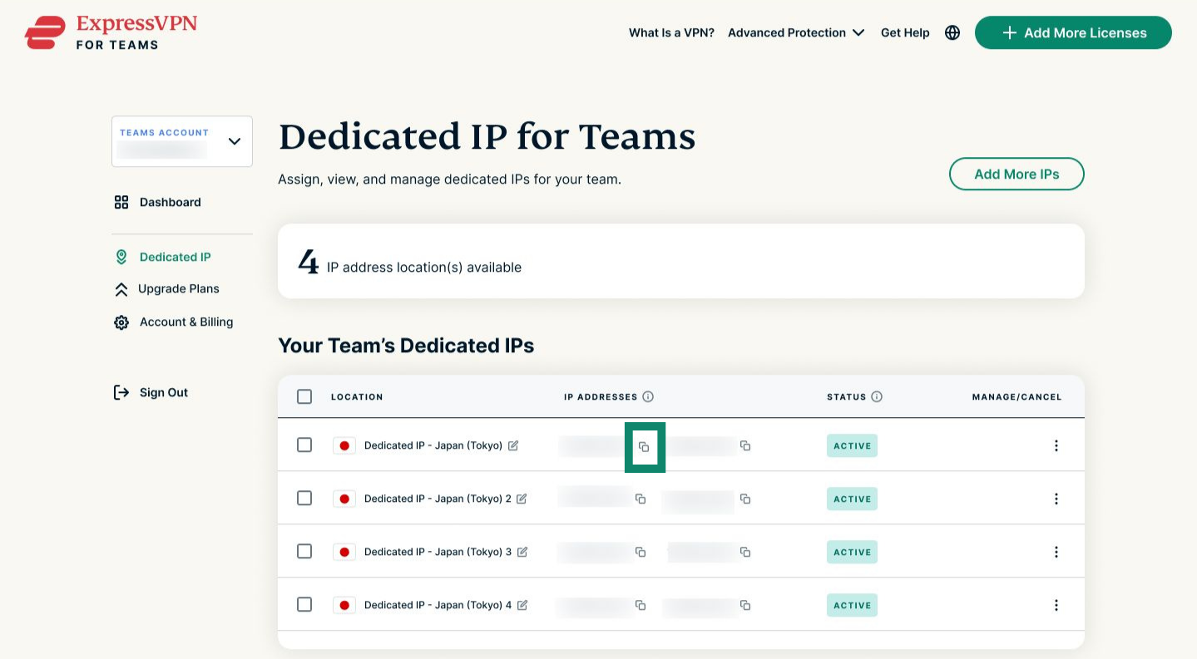Click the "4 IP address location(s) available" text
This screenshot has height=659, width=1197.
click(x=410, y=264)
